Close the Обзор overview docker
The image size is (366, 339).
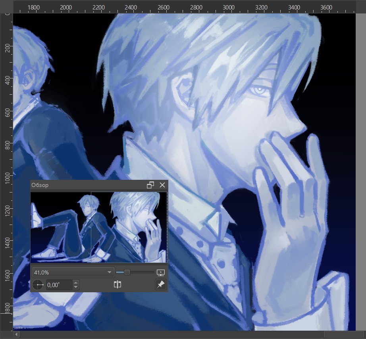(x=162, y=185)
